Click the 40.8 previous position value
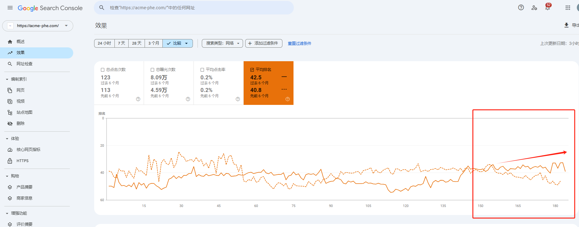 (x=256, y=90)
